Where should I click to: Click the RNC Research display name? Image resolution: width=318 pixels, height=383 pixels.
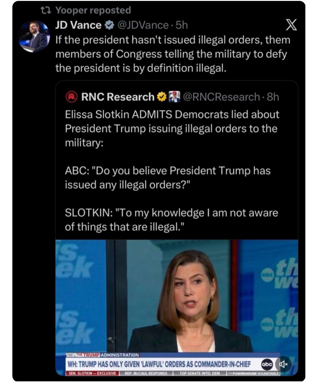(118, 97)
